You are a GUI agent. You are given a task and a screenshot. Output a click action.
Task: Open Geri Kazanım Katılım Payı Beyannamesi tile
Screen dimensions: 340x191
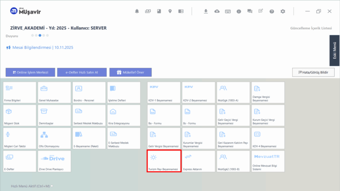point(233,138)
